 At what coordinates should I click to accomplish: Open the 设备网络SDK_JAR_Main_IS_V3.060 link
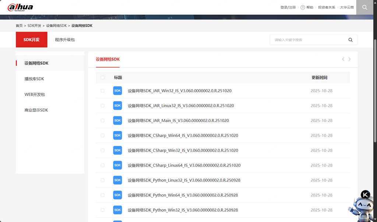pyautogui.click(x=178, y=121)
